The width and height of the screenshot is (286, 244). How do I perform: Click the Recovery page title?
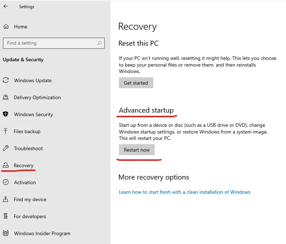click(x=137, y=27)
